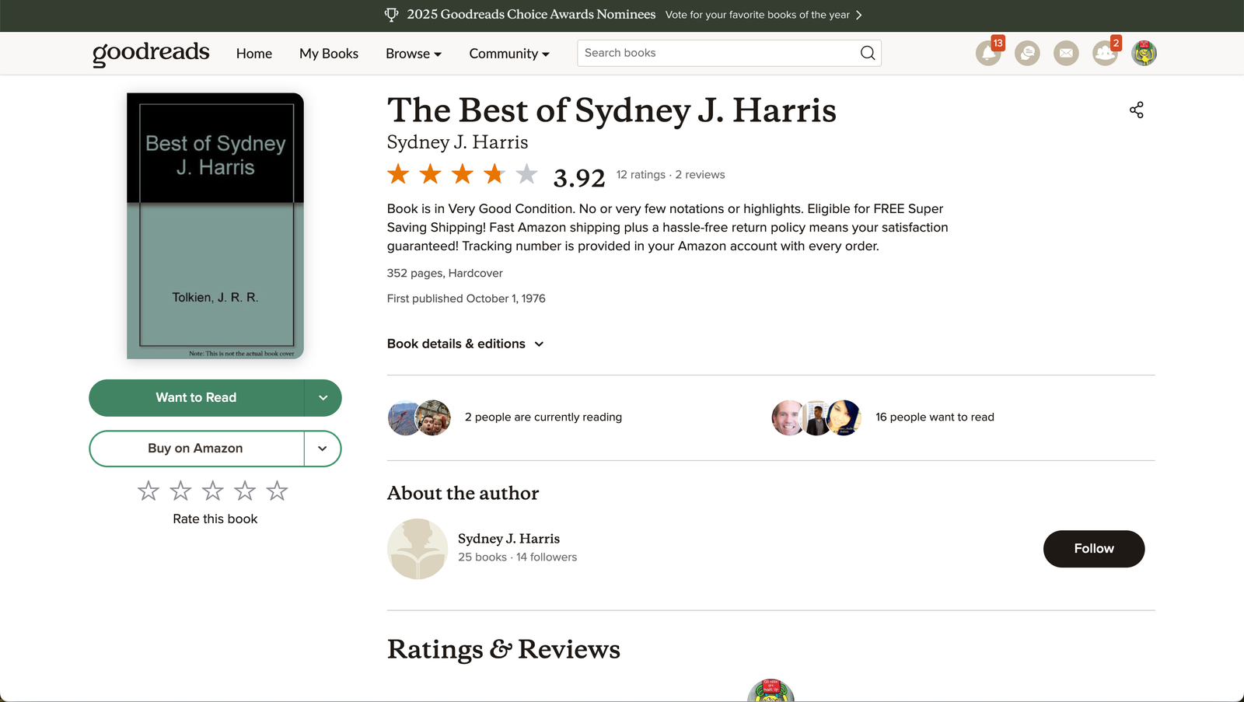
Task: Click the share icon beside book title
Action: (1136, 110)
